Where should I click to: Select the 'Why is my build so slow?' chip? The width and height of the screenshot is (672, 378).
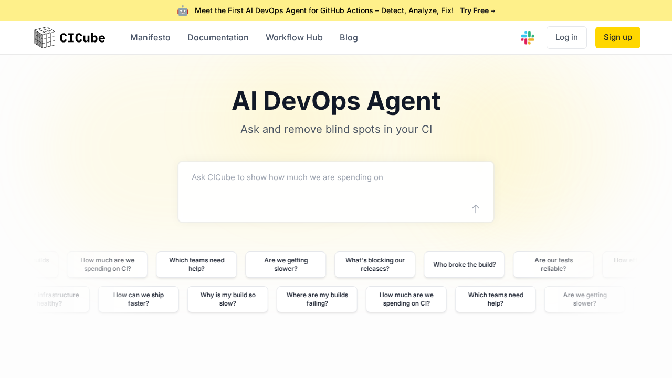[227, 299]
